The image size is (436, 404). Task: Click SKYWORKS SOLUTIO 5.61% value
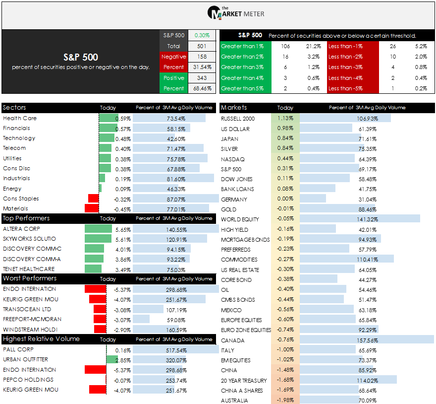[123, 240]
